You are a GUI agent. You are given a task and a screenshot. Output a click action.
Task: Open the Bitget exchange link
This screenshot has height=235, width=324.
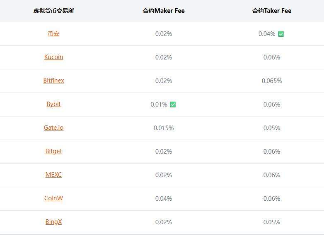[x=53, y=152]
